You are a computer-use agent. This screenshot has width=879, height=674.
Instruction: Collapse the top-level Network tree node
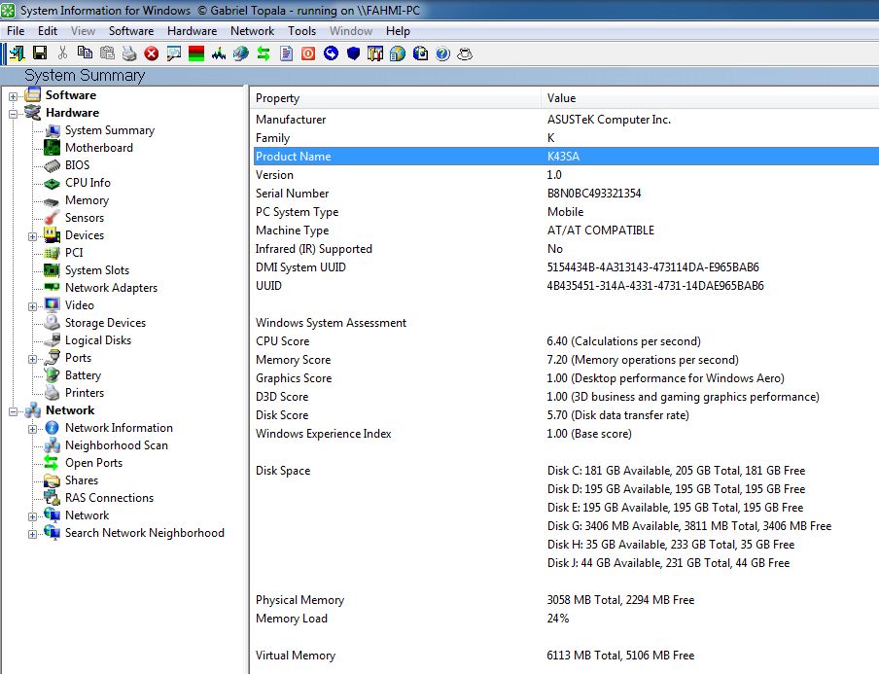pyautogui.click(x=13, y=411)
